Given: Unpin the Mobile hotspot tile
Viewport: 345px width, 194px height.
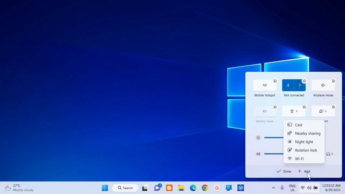Looking at the screenshot, I should (x=275, y=81).
